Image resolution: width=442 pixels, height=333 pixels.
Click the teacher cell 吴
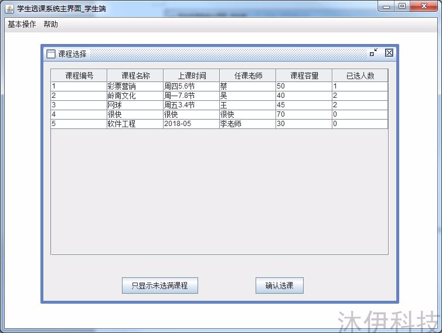pyautogui.click(x=247, y=96)
